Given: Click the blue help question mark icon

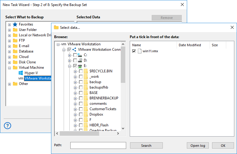Looking at the screenshot, I should (x=8, y=125).
